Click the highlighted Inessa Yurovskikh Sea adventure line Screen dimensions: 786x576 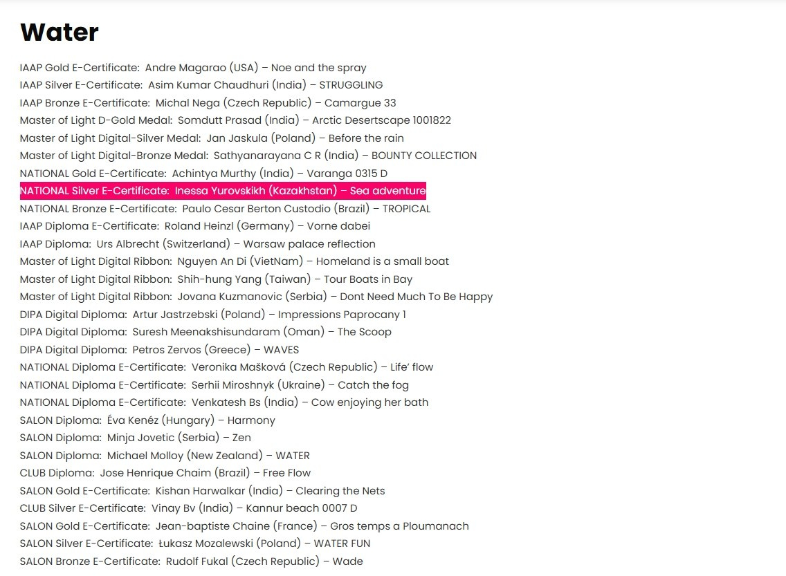pos(223,191)
